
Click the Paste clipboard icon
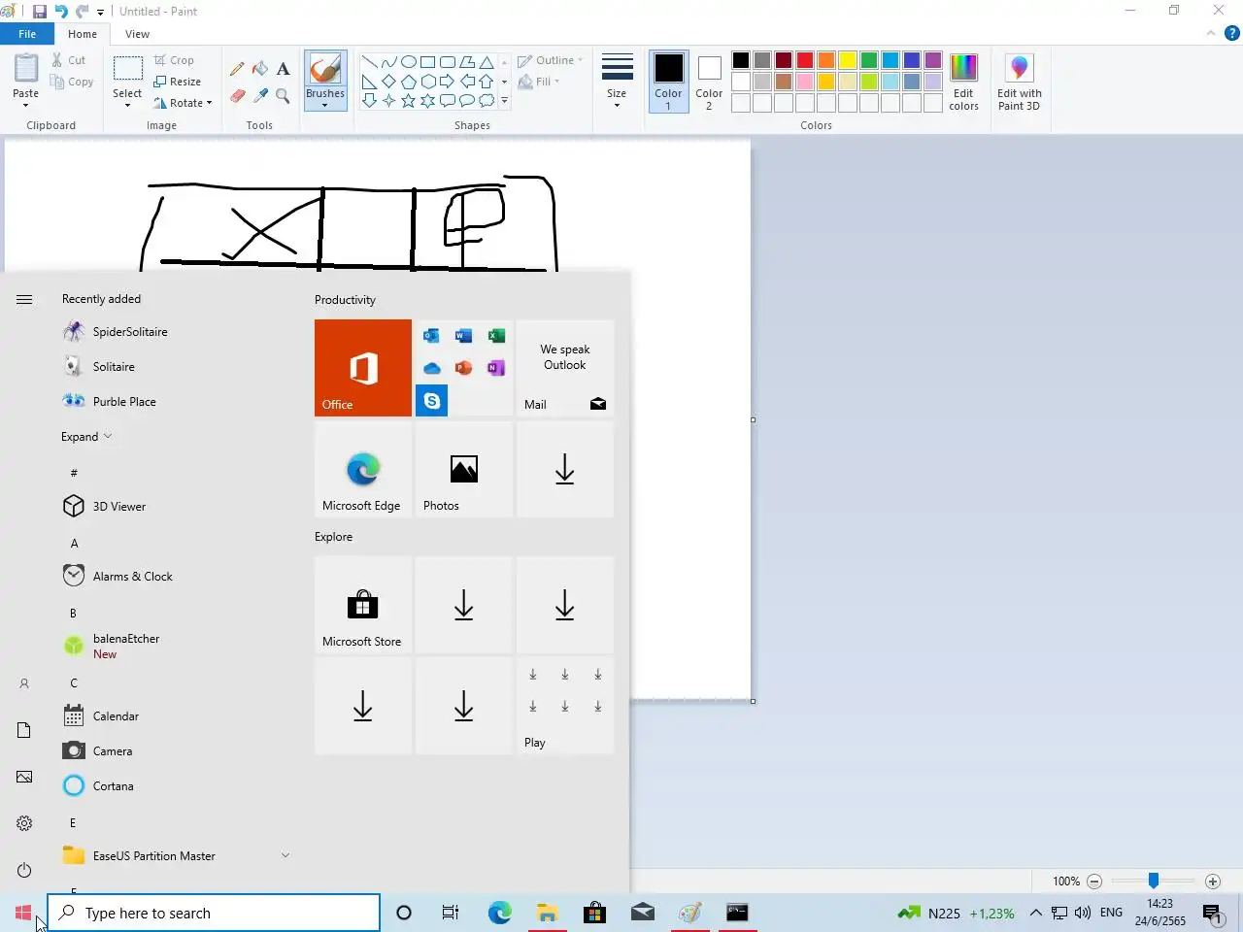(x=25, y=70)
